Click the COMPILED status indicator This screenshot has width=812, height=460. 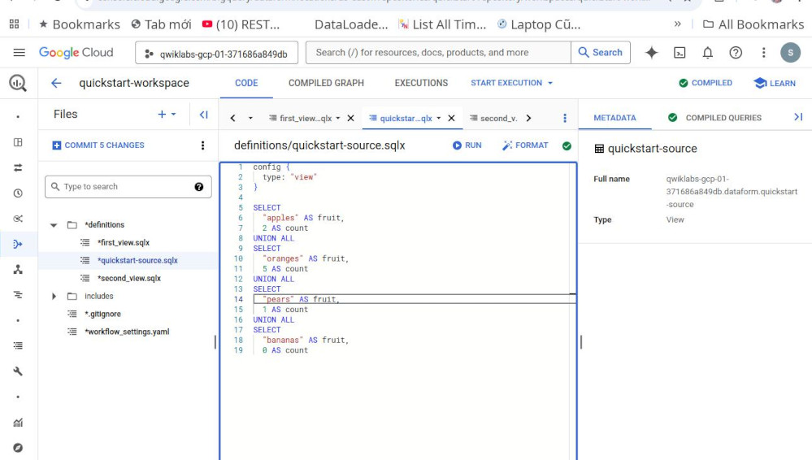pyautogui.click(x=706, y=83)
